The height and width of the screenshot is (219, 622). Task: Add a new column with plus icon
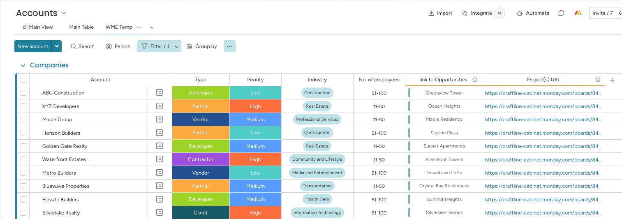point(612,80)
